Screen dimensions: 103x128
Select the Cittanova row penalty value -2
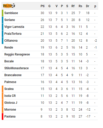(96, 41)
